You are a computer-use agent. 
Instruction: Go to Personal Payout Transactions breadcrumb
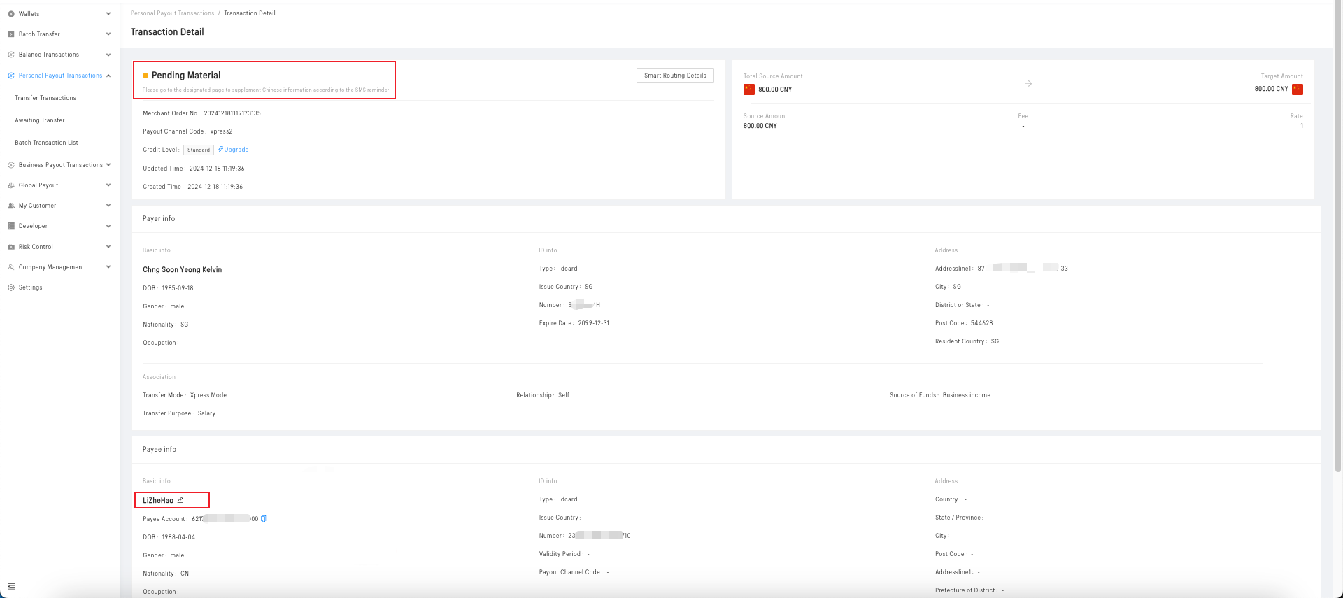coord(173,13)
